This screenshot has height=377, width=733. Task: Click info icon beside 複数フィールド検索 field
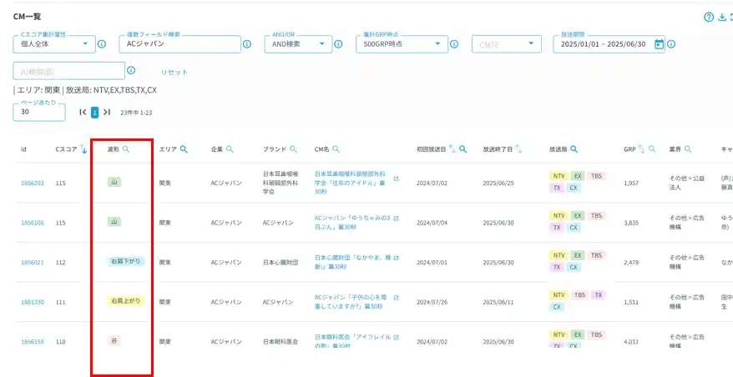[247, 44]
